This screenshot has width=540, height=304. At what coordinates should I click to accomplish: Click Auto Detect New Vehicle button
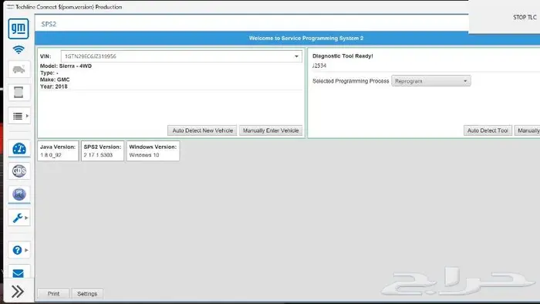pos(202,130)
